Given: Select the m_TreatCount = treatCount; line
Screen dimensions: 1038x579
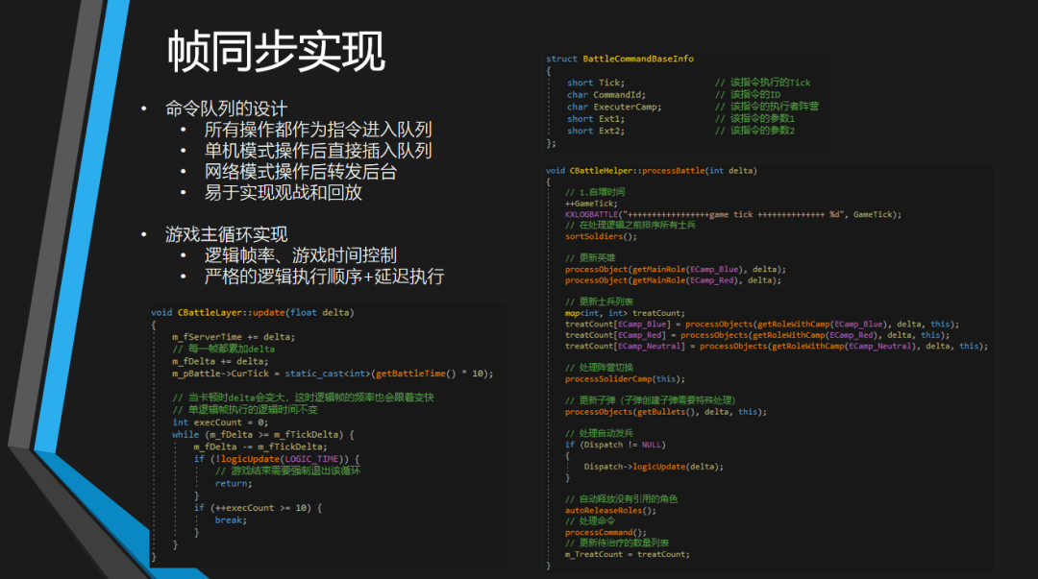Looking at the screenshot, I should (628, 555).
